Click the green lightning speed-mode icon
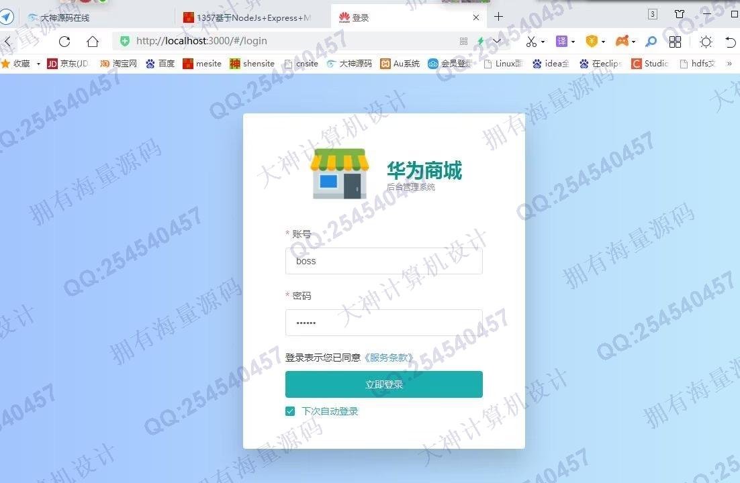 (x=480, y=42)
